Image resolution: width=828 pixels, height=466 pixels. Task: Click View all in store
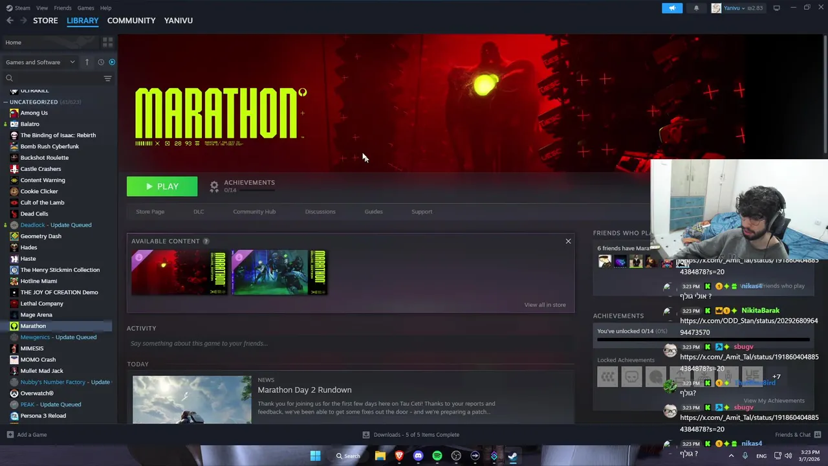tap(545, 305)
